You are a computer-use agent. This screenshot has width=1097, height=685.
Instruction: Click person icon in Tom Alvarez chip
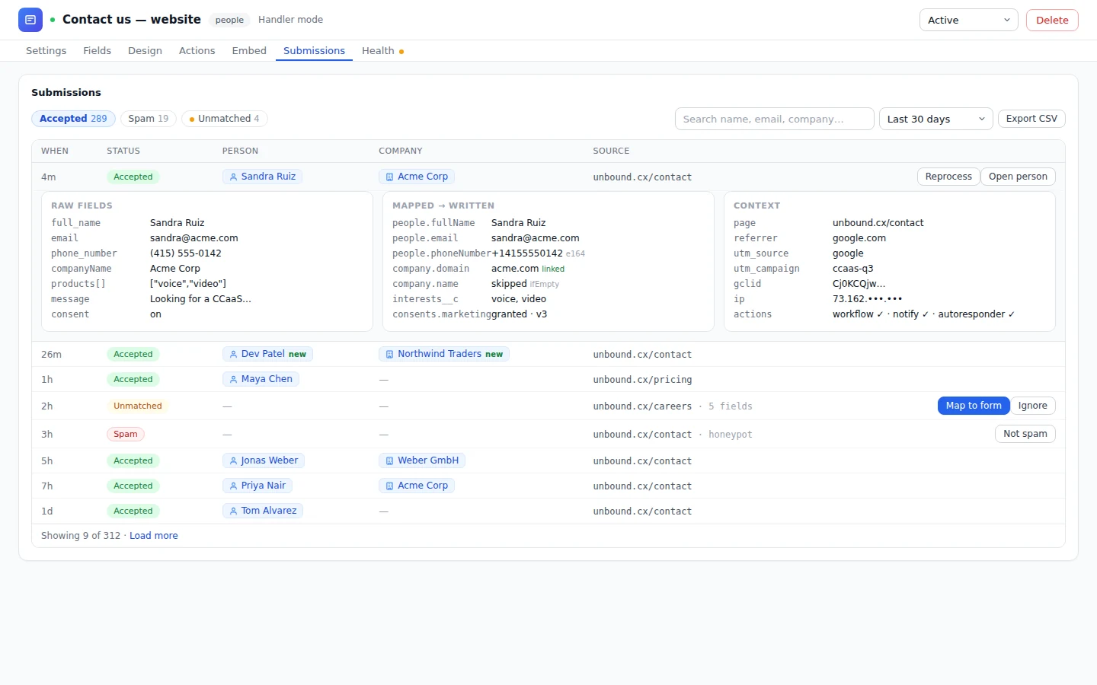point(233,511)
